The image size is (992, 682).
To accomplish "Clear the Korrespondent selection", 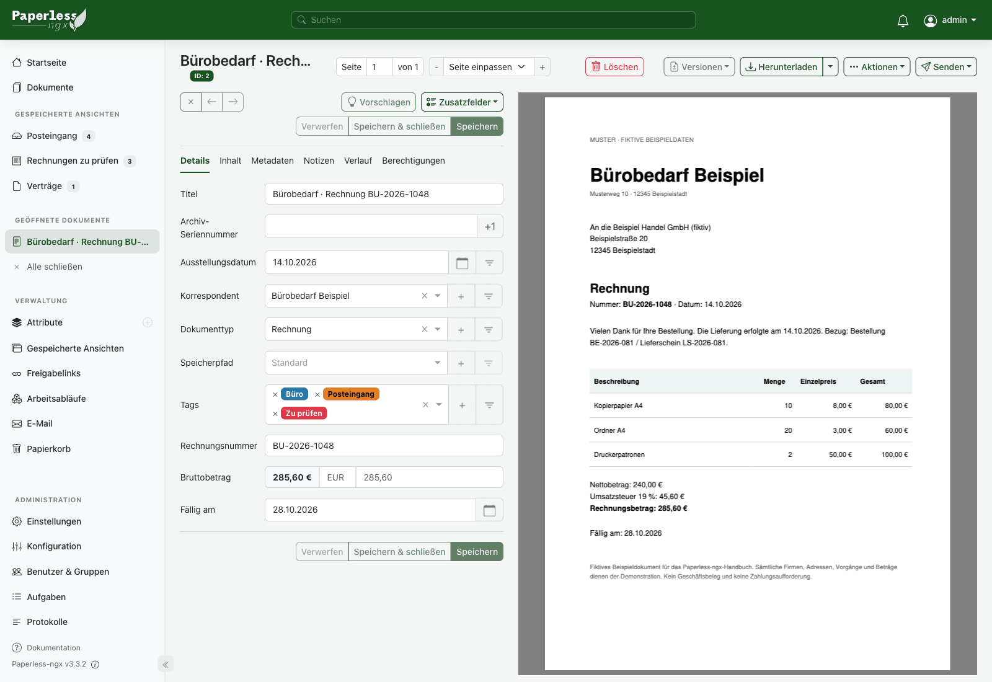I will pos(425,296).
